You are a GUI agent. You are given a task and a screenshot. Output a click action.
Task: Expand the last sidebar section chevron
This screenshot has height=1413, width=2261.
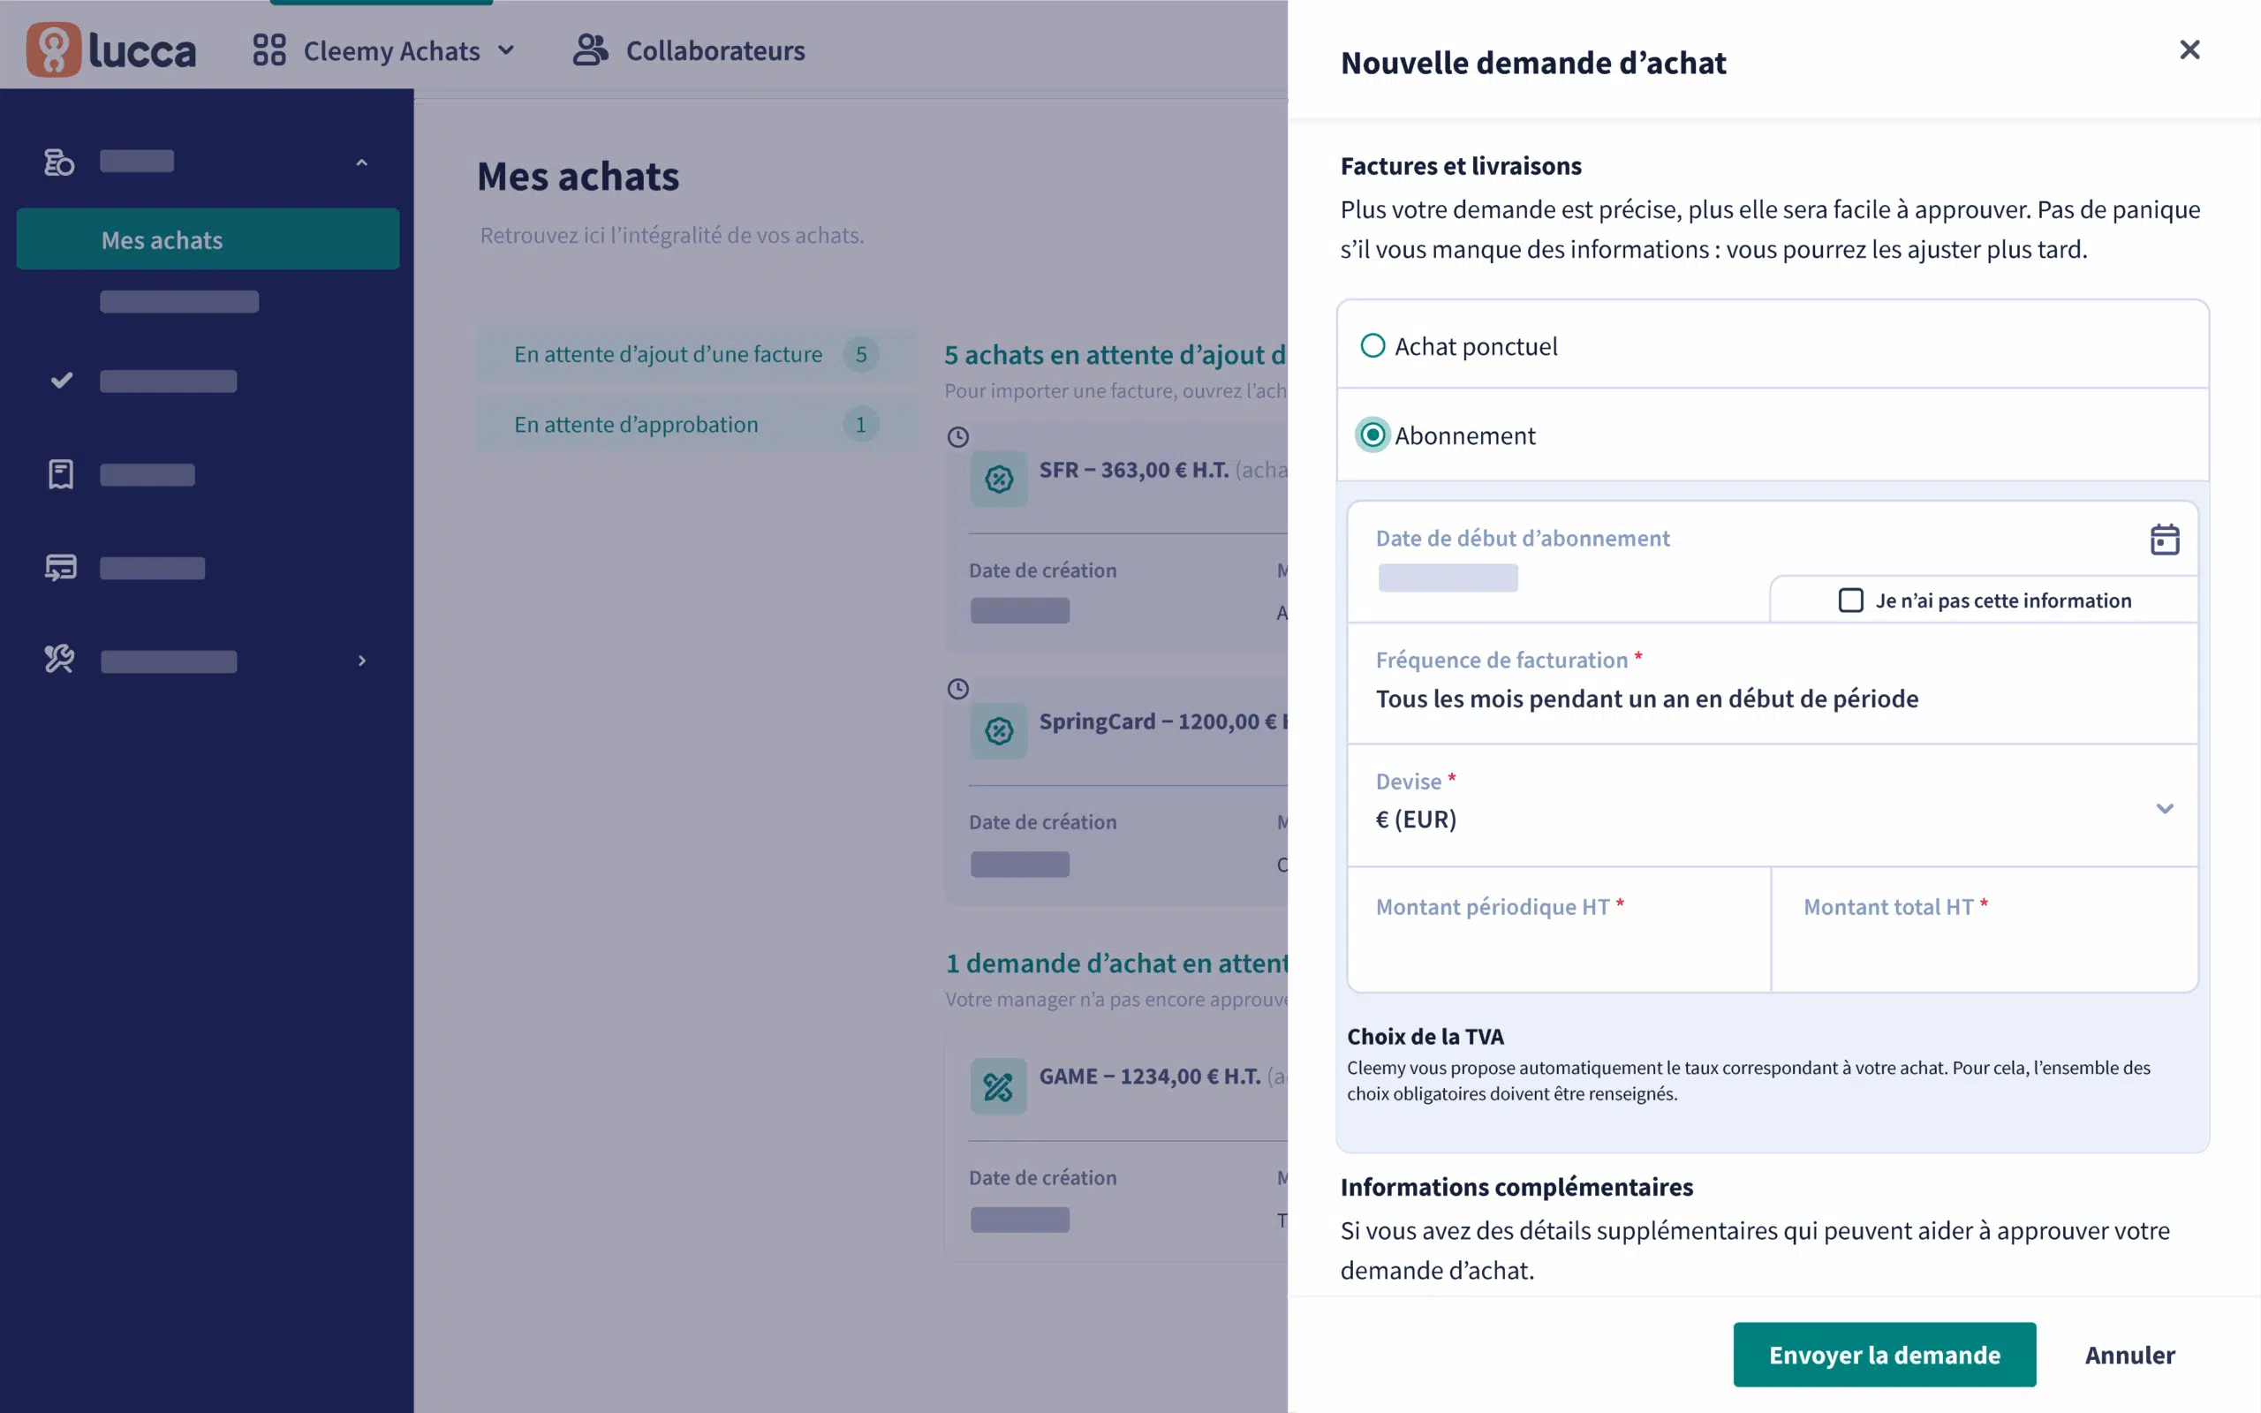point(362,661)
